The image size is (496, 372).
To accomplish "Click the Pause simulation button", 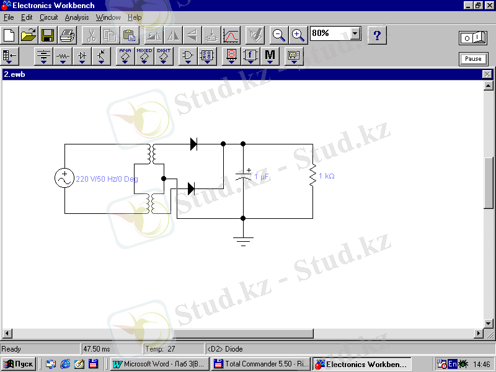I will pos(473,59).
